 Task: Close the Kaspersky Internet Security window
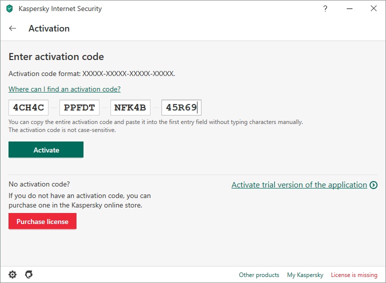[x=373, y=8]
